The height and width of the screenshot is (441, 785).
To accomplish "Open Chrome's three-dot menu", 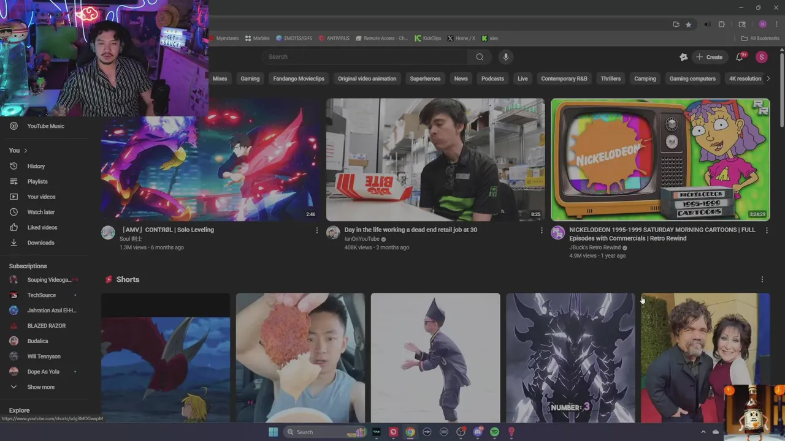I will pos(776,24).
